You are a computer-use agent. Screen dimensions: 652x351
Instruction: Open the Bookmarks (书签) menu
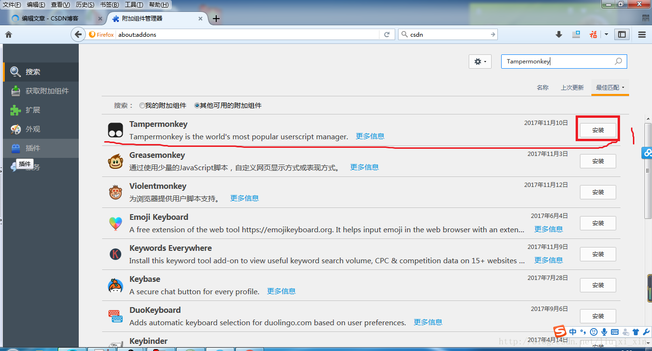109,5
